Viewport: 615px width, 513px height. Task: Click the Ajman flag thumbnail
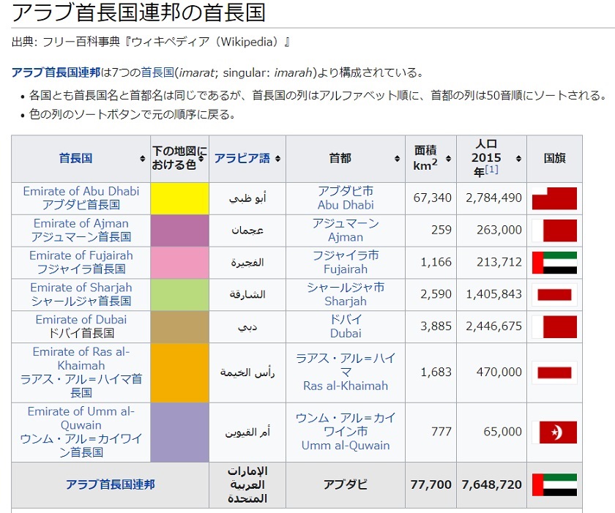pyautogui.click(x=554, y=231)
